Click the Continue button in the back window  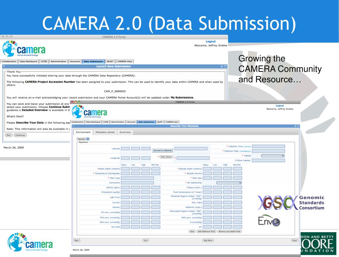click(x=20, y=135)
